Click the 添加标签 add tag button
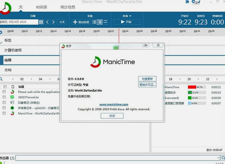Screen dimensions: 225x164 point(81,22)
